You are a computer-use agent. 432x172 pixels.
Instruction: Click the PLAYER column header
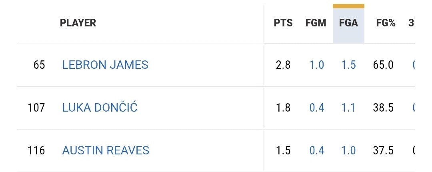click(78, 23)
